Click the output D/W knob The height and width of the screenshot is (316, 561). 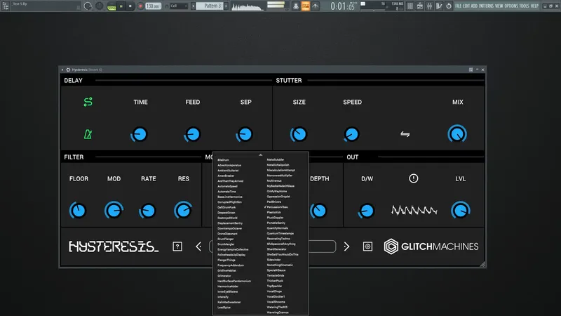(366, 211)
